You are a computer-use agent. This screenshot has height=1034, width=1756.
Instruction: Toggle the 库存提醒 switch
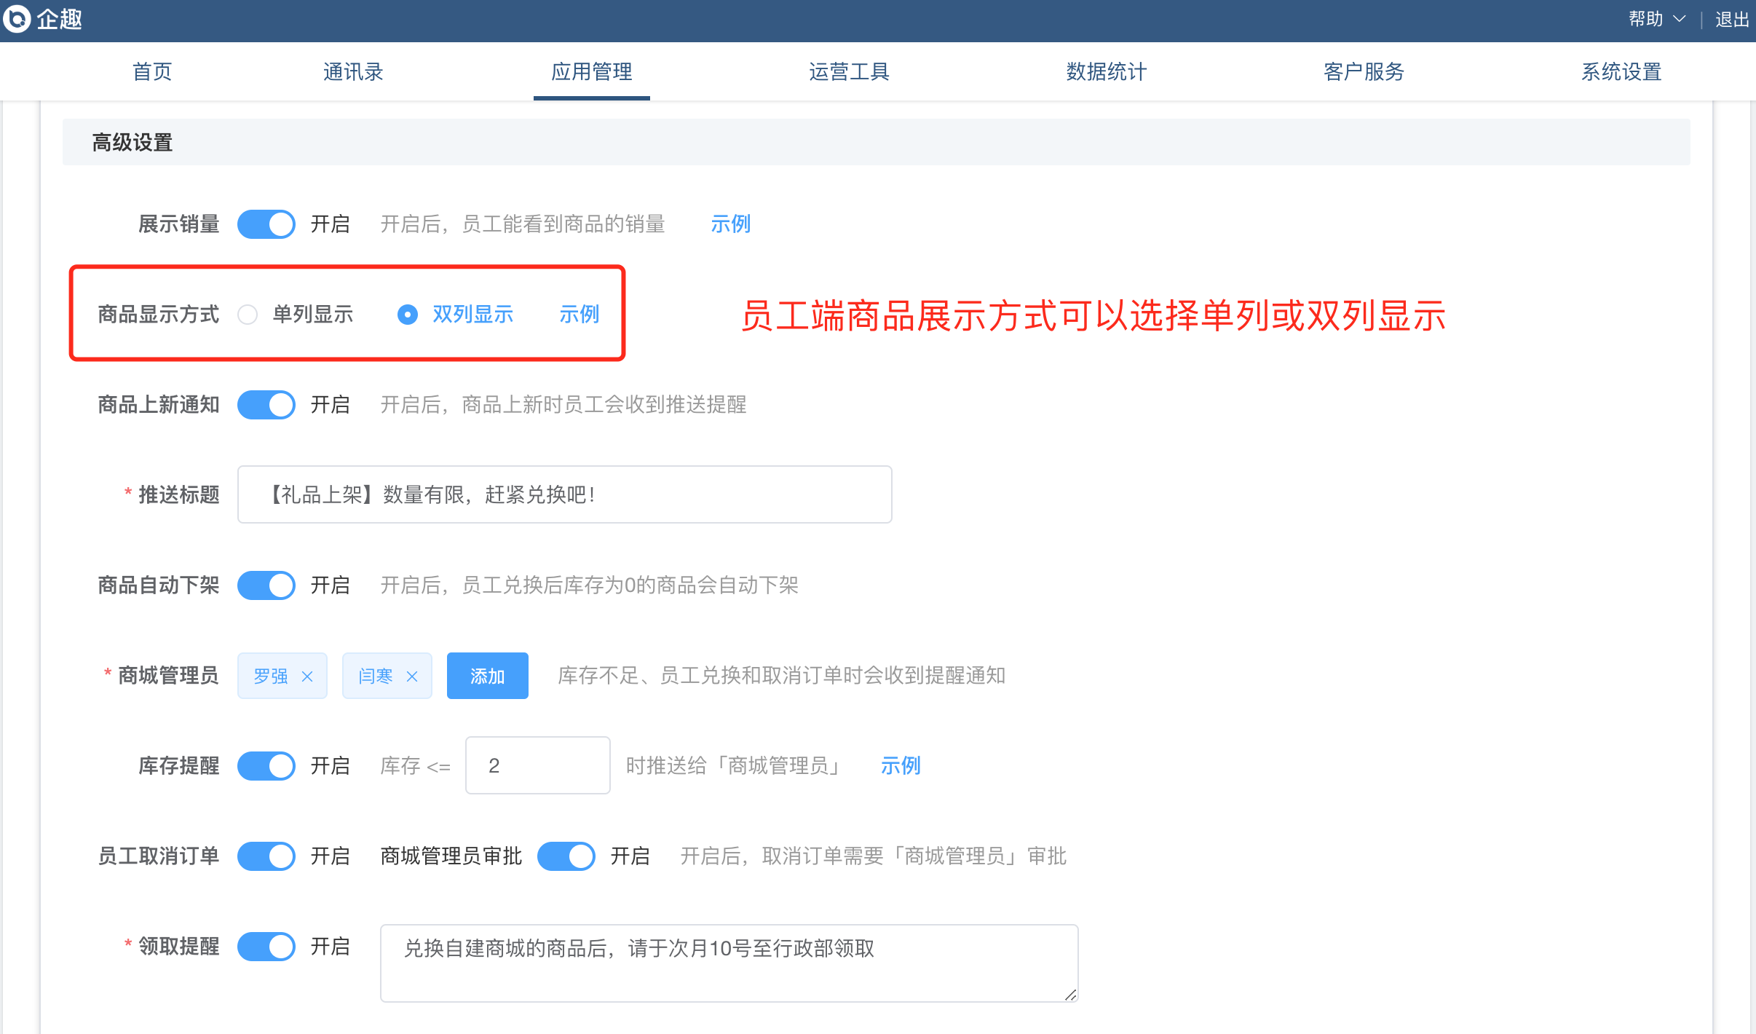point(266,766)
